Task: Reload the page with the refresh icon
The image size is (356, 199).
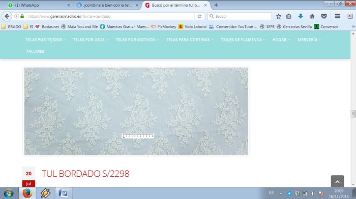Action: click(x=199, y=16)
